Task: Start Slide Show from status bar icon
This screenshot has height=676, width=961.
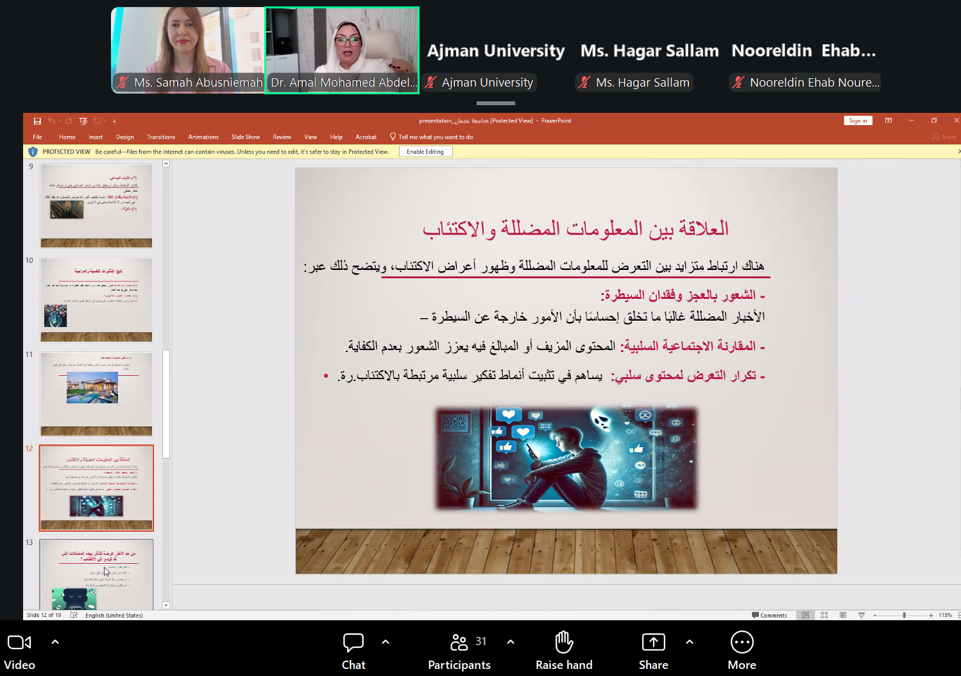Action: tap(862, 615)
